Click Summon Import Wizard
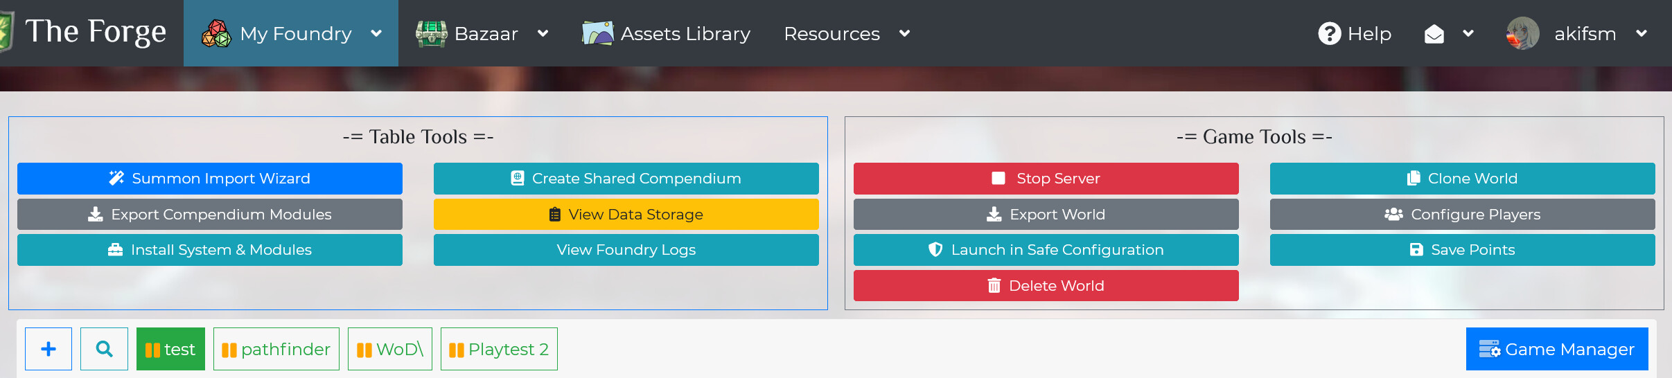Image resolution: width=1672 pixels, height=378 pixels. coord(209,179)
